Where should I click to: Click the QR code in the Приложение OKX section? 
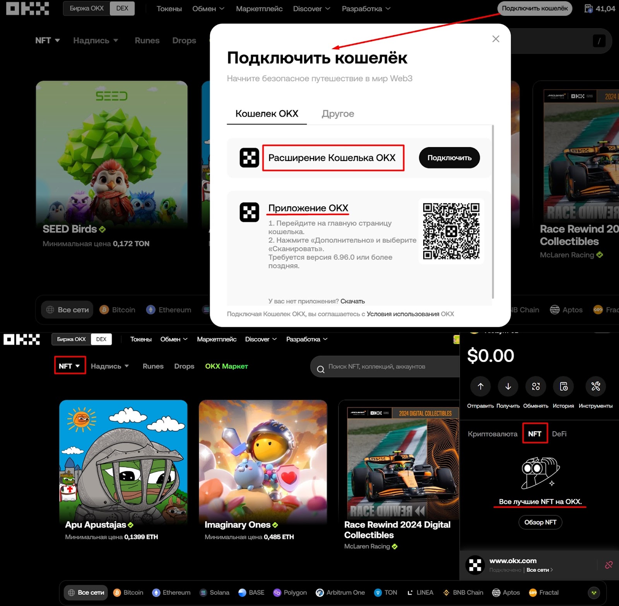[x=451, y=231]
